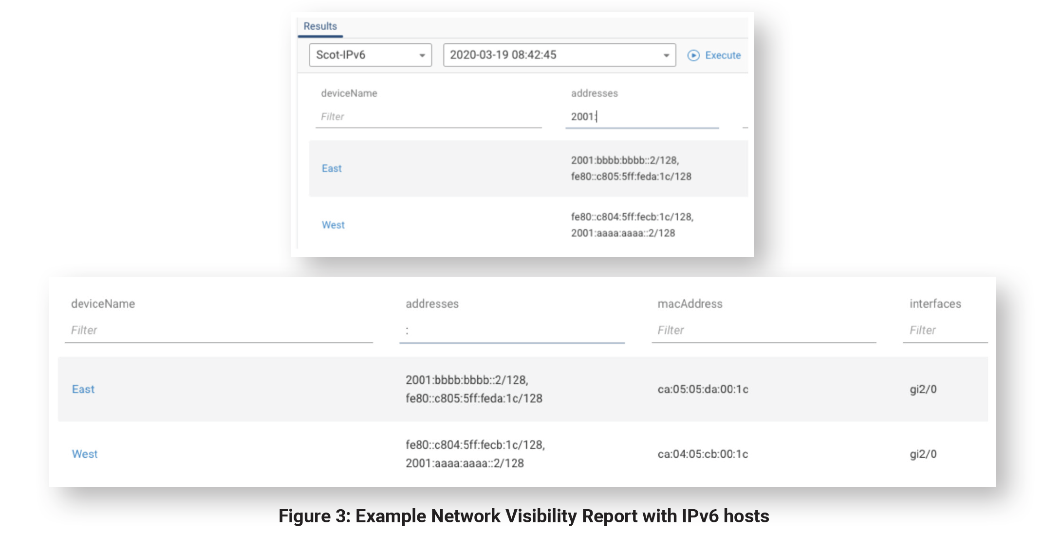
Task: Click macAddress column header
Action: point(690,304)
